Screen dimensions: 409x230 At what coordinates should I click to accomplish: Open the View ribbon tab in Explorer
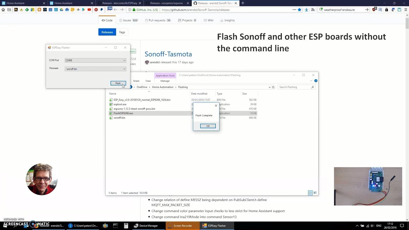(148, 81)
